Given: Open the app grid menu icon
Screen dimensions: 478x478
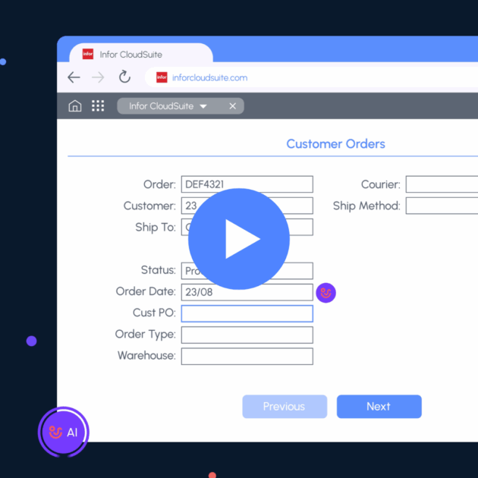Looking at the screenshot, I should 98,106.
